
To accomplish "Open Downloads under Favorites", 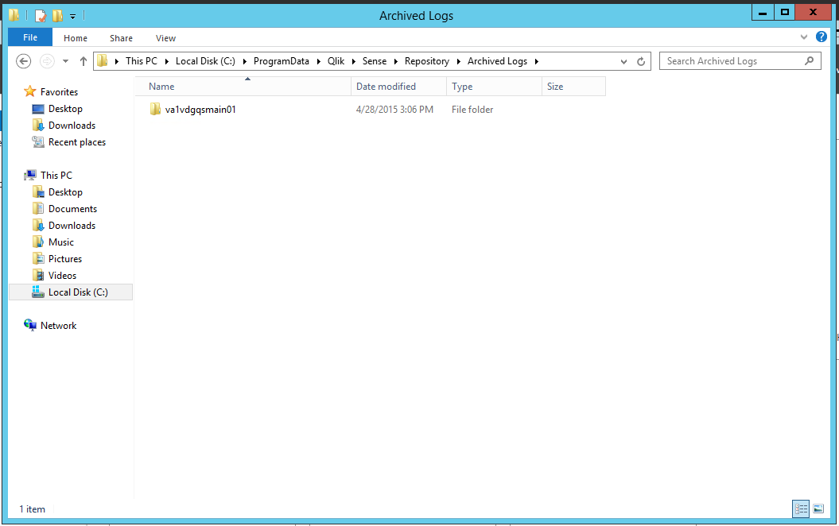I will coord(72,125).
